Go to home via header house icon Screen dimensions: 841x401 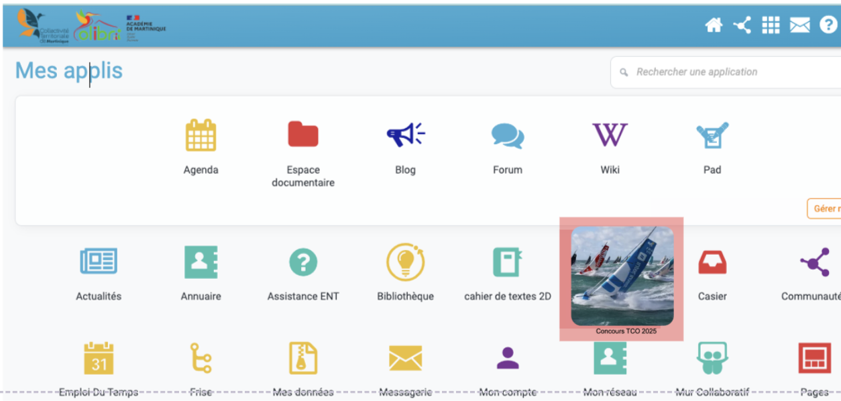(714, 25)
